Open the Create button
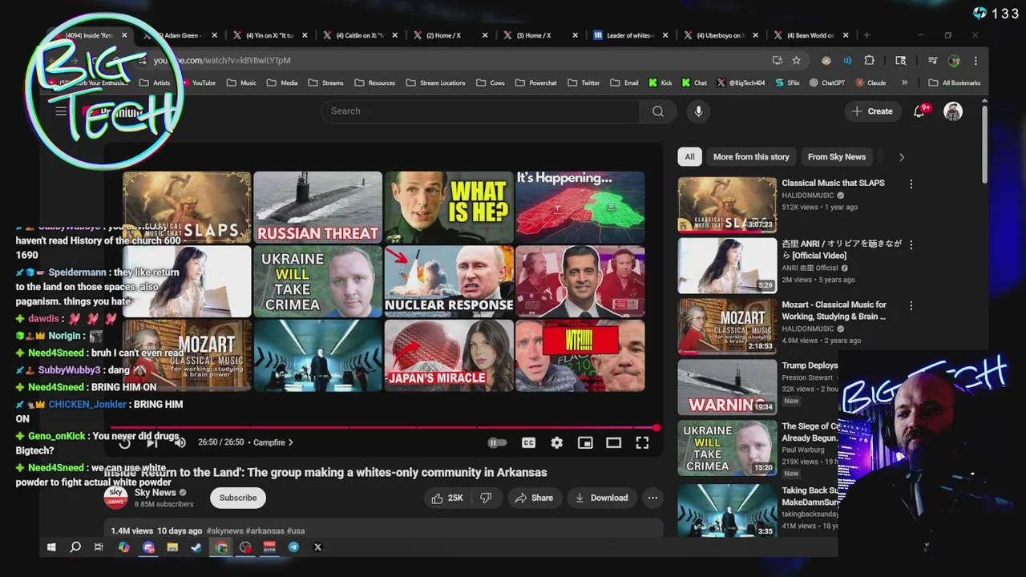This screenshot has height=577, width=1026. tap(873, 111)
